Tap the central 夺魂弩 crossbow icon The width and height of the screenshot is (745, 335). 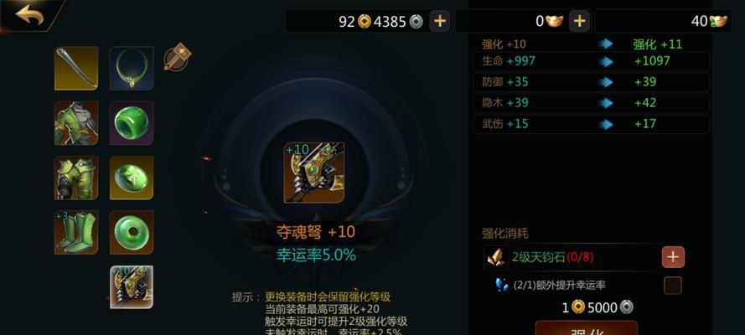pyautogui.click(x=314, y=173)
